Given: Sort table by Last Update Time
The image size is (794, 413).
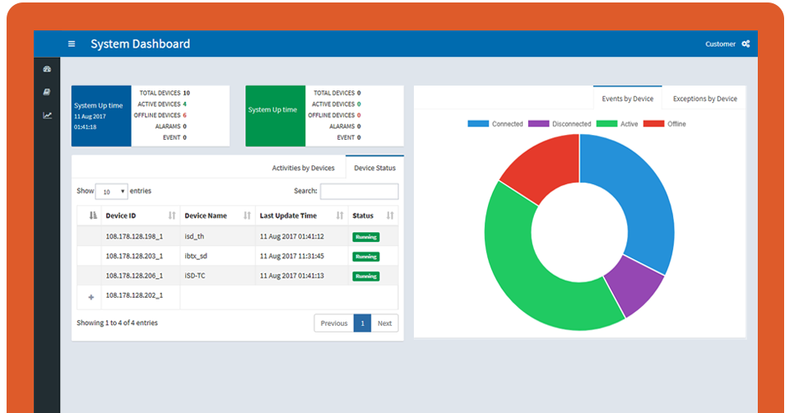Looking at the screenshot, I should pos(301,216).
